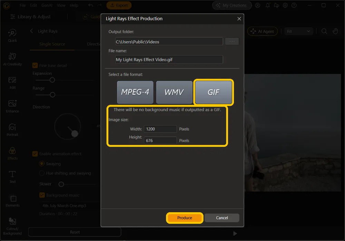Click the 4th July March One.mp3 field
This screenshot has width=345, height=241.
pyautogui.click(x=70, y=206)
